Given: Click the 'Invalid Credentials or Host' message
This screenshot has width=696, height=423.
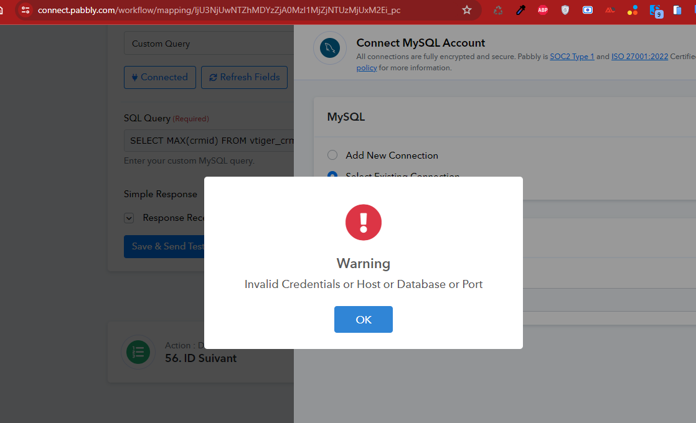Looking at the screenshot, I should 363,284.
